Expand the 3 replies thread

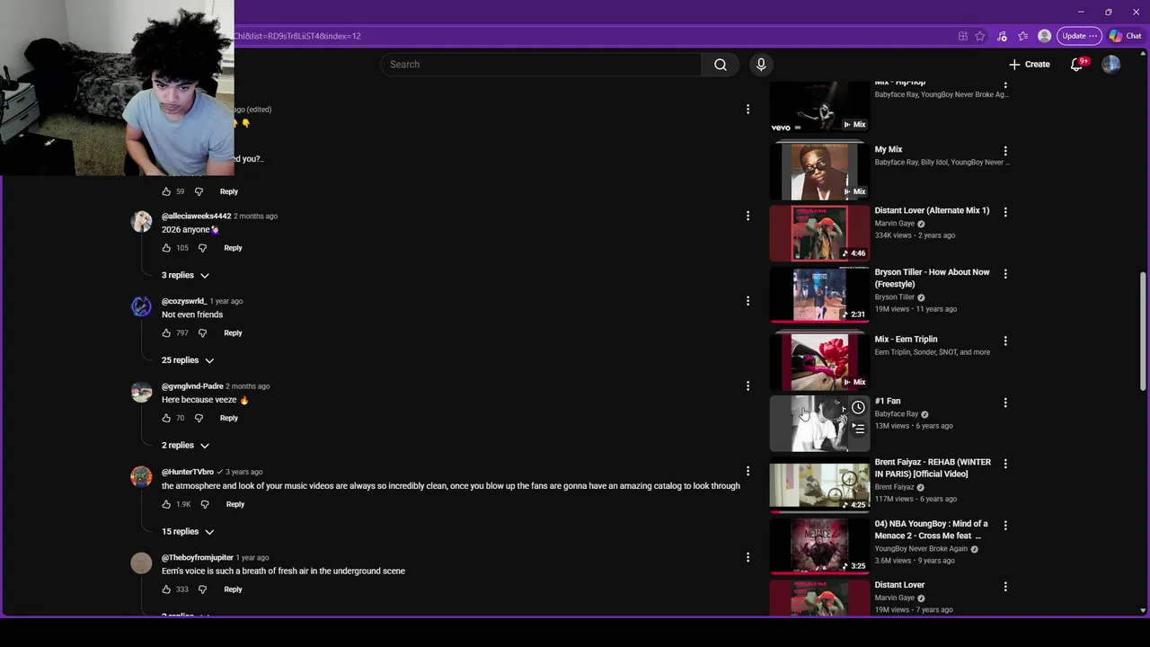click(186, 275)
